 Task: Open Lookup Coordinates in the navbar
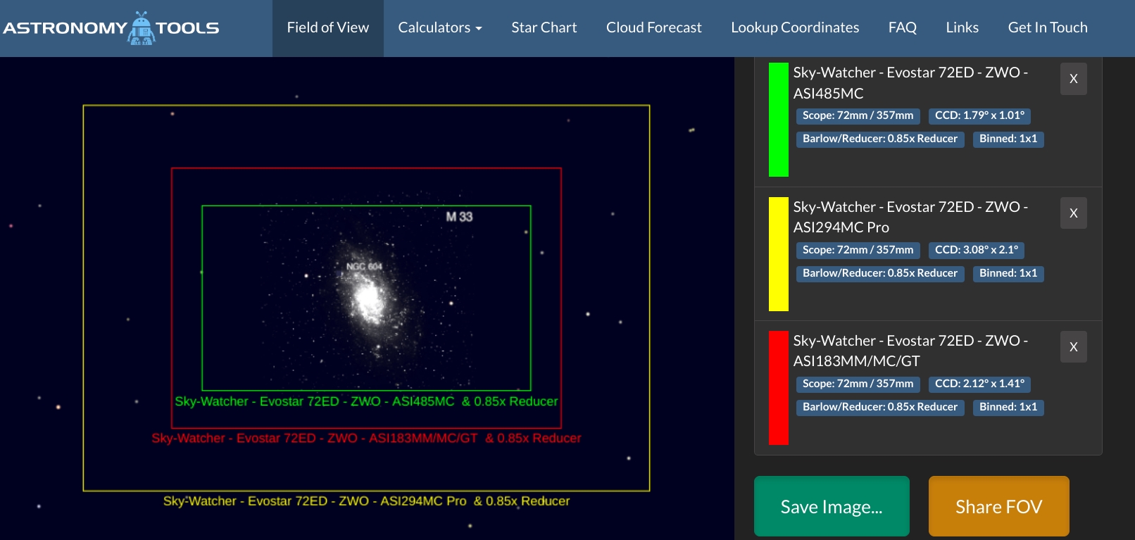pyautogui.click(x=795, y=28)
